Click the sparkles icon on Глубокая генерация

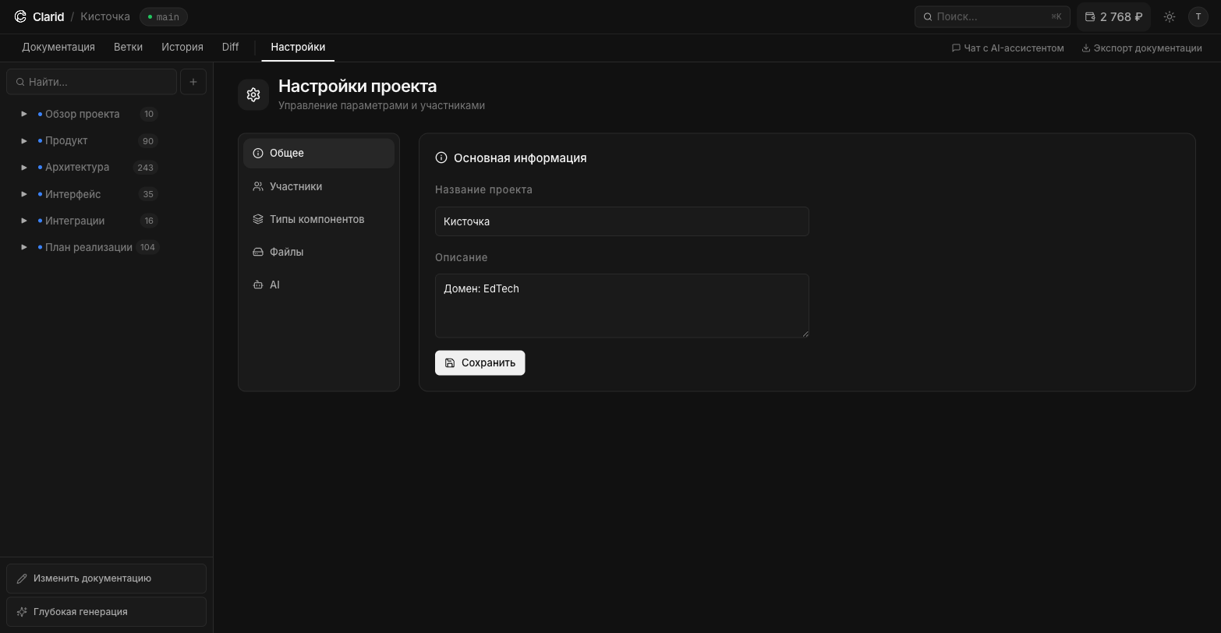(x=22, y=612)
